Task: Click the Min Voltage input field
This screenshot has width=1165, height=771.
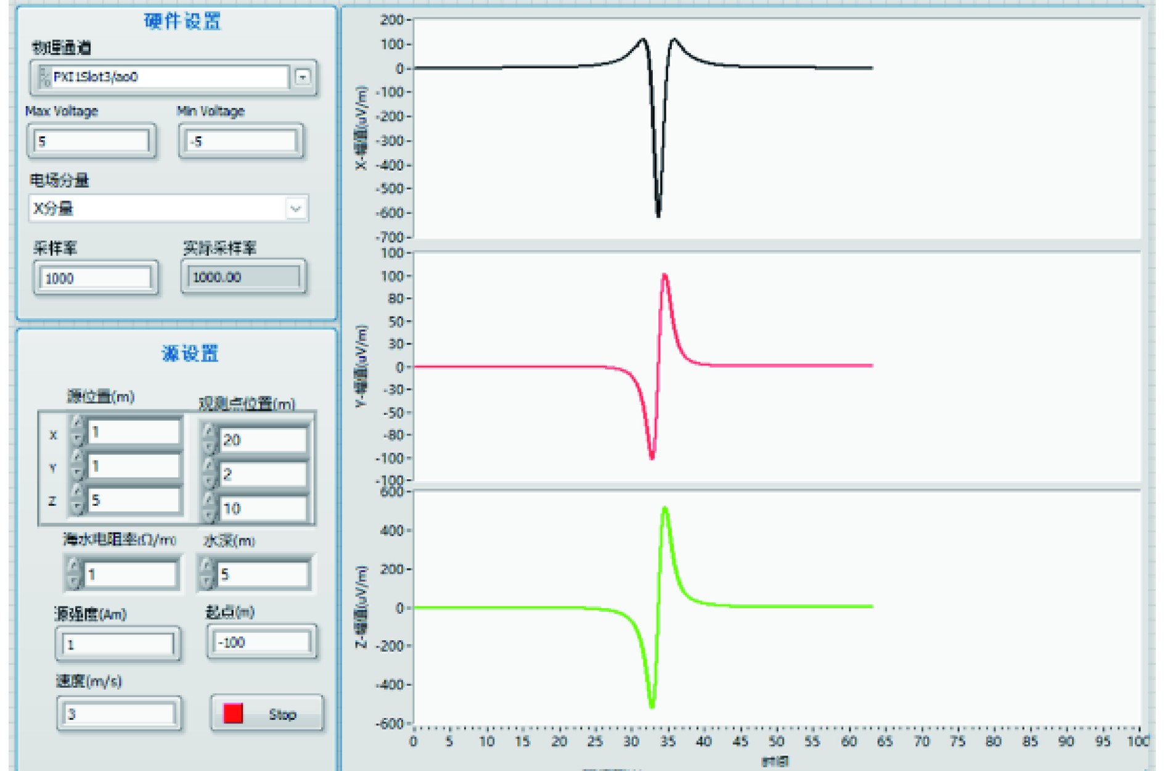Action: pos(242,141)
